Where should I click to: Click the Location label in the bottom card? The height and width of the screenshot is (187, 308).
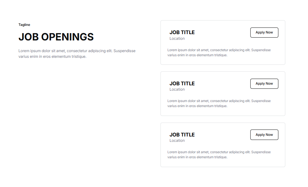click(177, 141)
